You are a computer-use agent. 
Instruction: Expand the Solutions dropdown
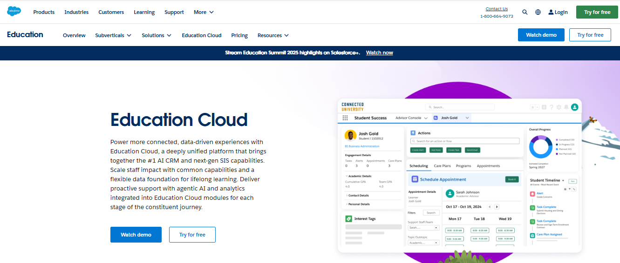pos(157,35)
